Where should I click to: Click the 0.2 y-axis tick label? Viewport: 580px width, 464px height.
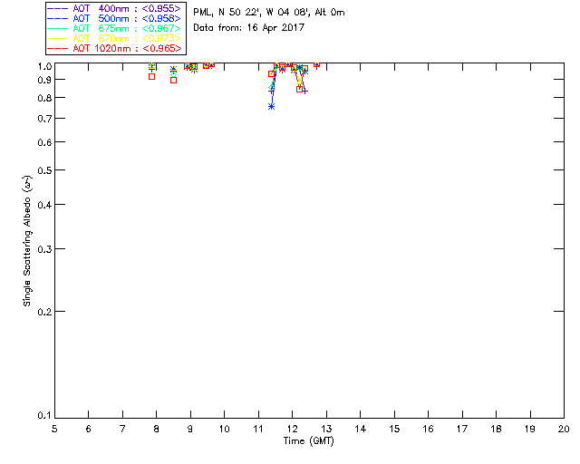point(44,312)
